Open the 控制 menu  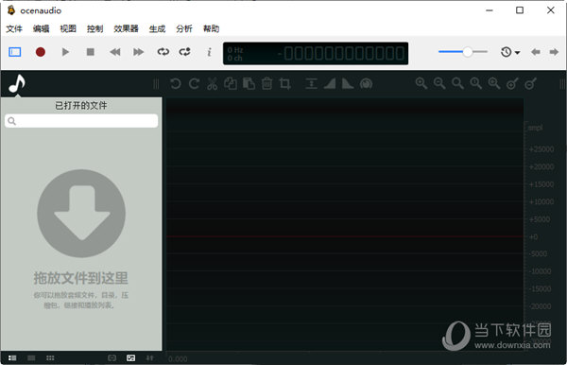(95, 28)
